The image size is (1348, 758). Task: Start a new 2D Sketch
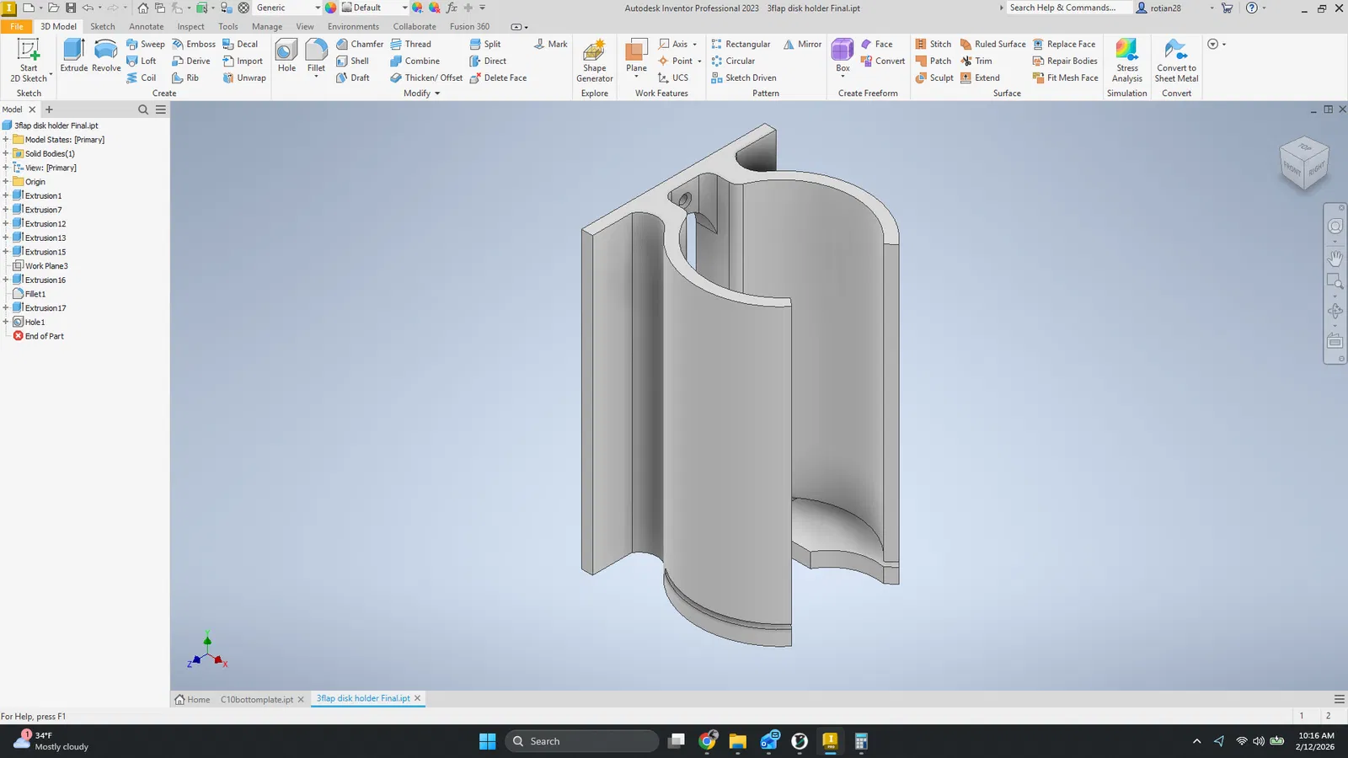click(x=29, y=59)
